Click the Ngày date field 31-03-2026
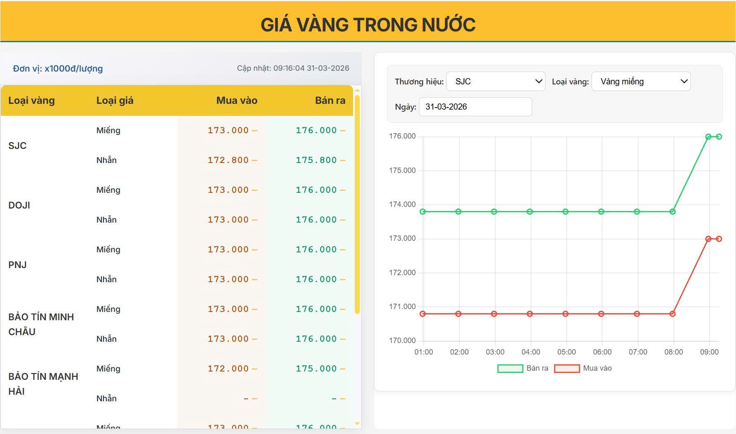This screenshot has height=434, width=736. (475, 107)
